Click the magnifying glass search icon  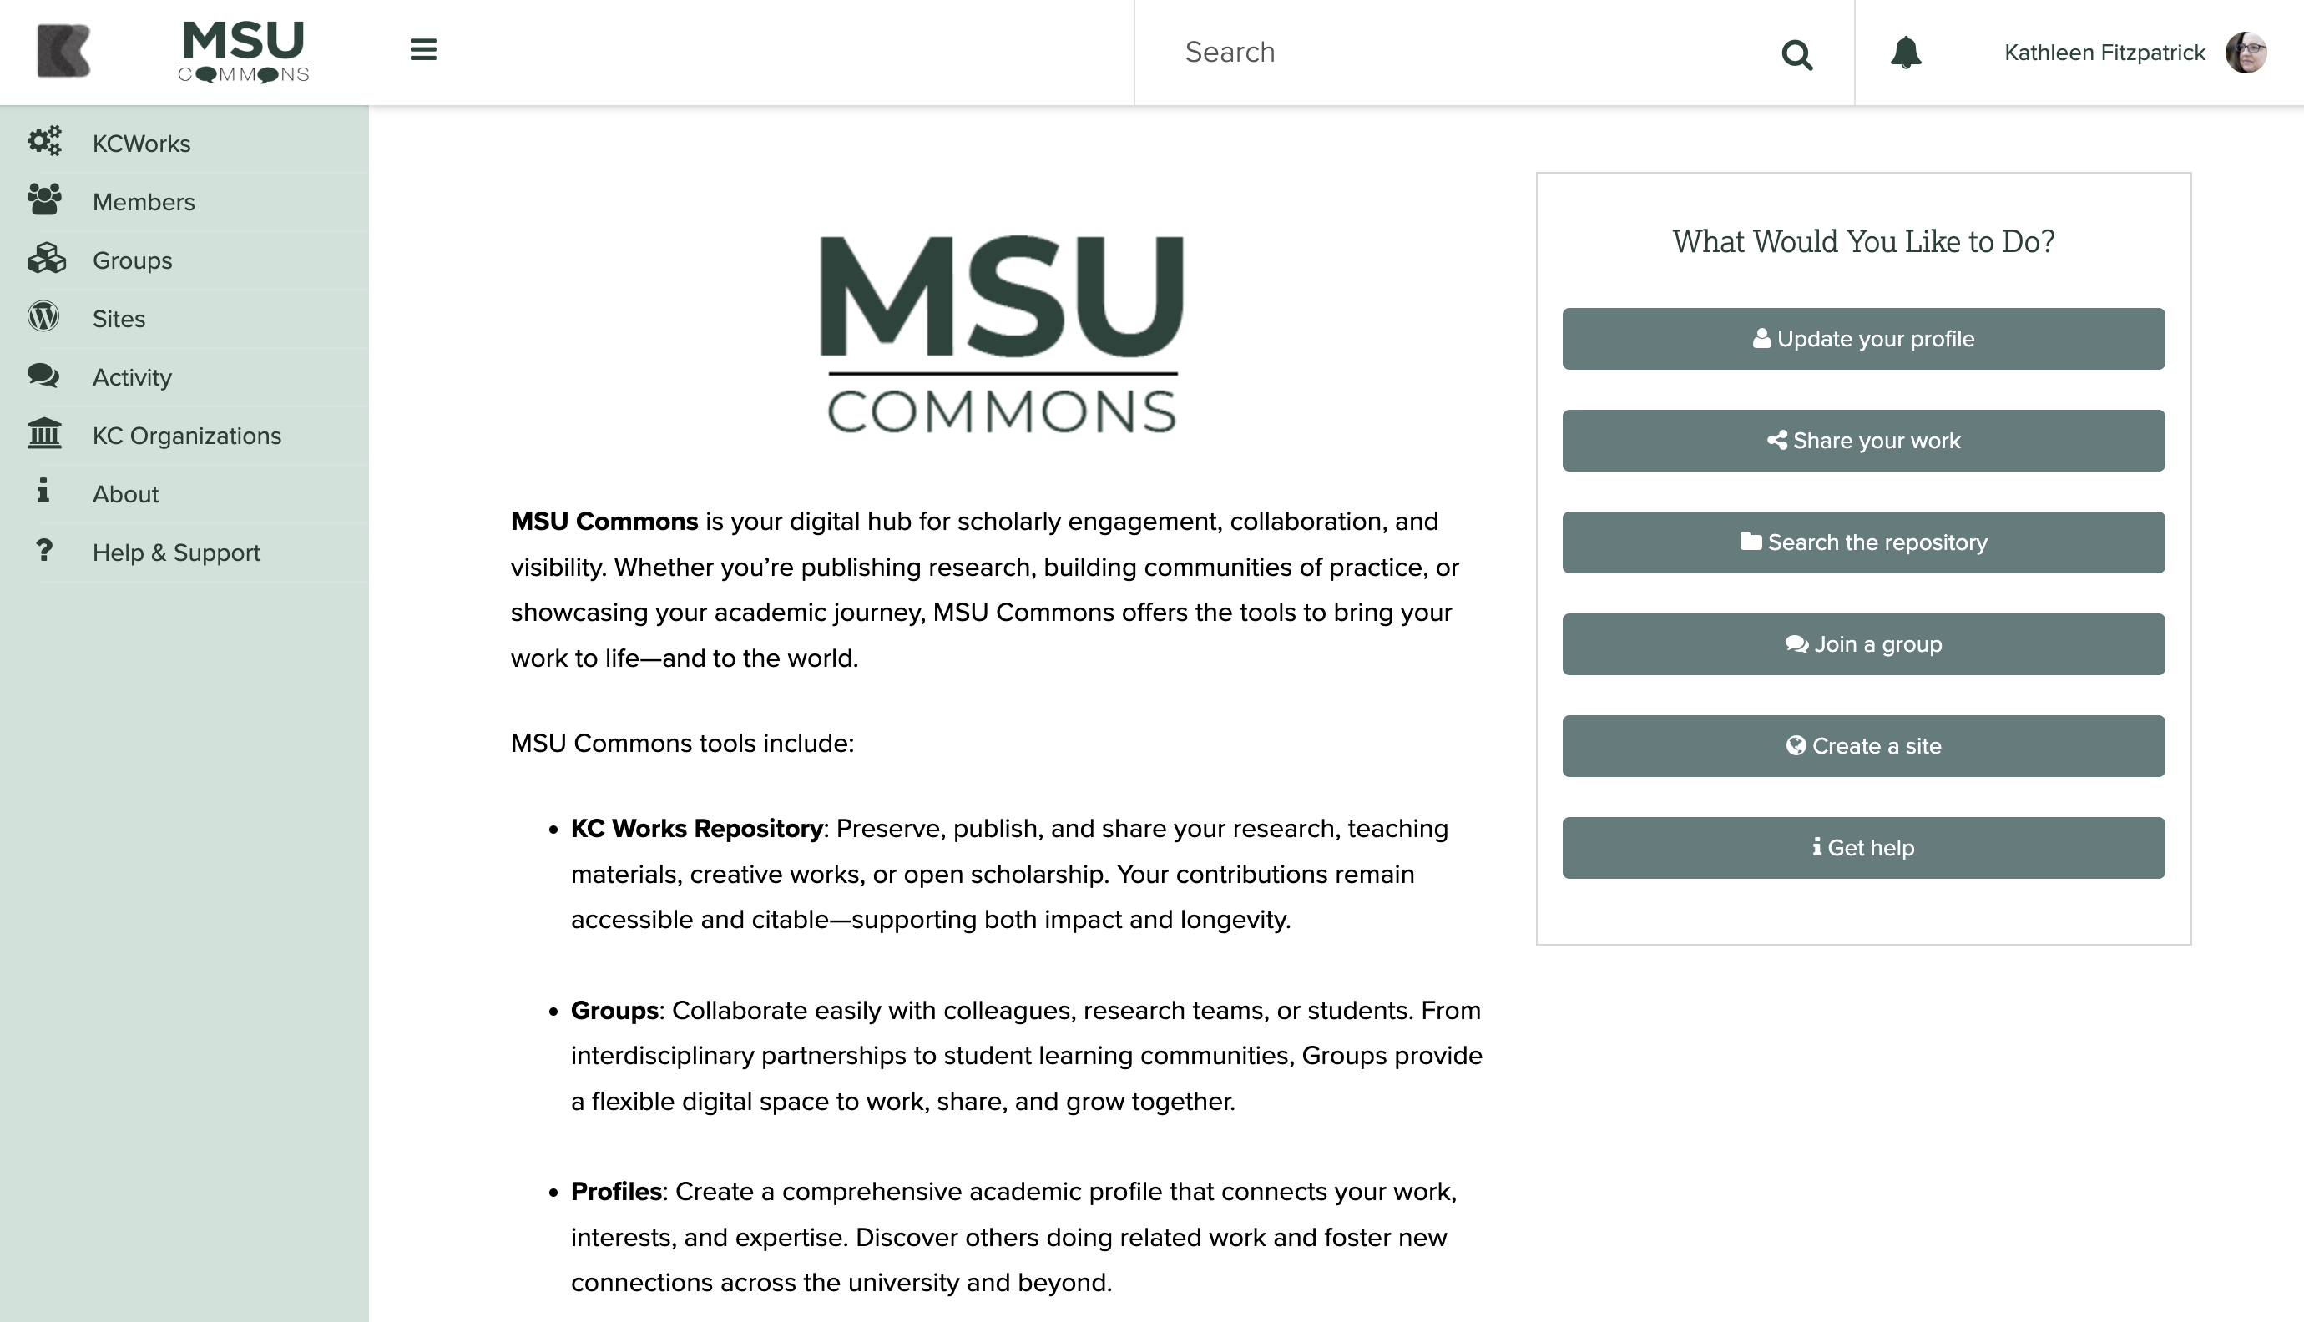(x=1798, y=54)
